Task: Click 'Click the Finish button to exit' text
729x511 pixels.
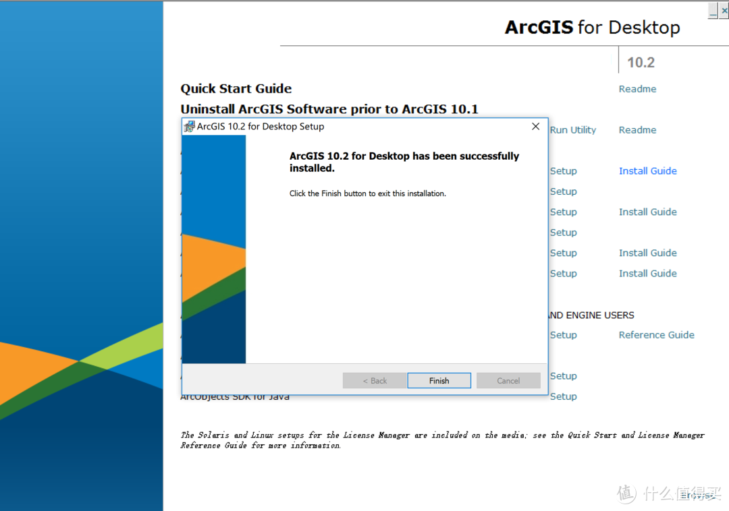Action: tap(368, 193)
